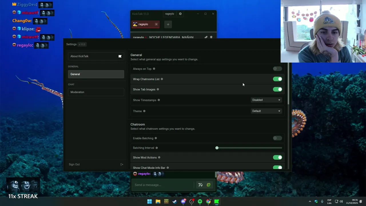Viewport: 366px width, 206px height.
Task: Click ESP LAA language indicator
Action: point(329,201)
